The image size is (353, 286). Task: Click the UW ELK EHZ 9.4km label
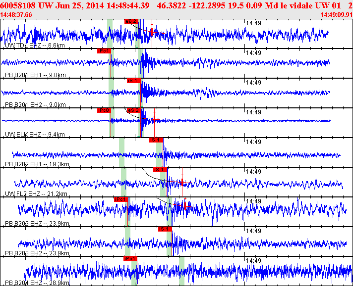pyautogui.click(x=35, y=134)
